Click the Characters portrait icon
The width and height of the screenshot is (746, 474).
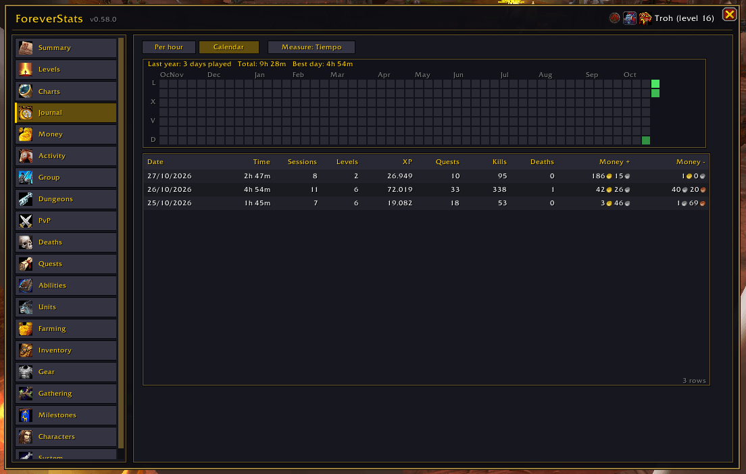(x=26, y=437)
